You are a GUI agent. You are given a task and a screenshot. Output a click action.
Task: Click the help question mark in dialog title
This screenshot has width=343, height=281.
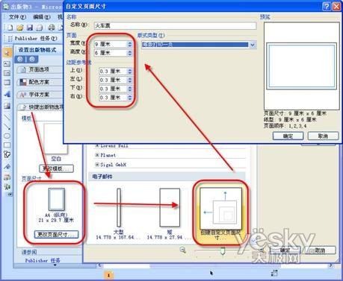coord(327,6)
